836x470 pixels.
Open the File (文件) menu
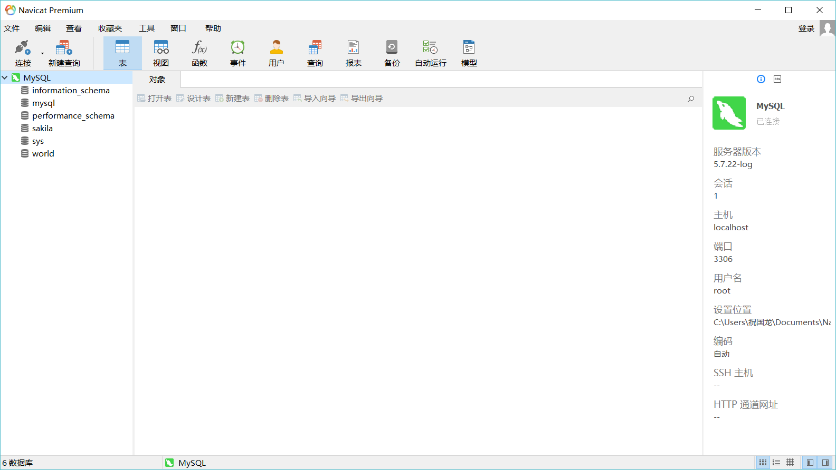[x=12, y=28]
